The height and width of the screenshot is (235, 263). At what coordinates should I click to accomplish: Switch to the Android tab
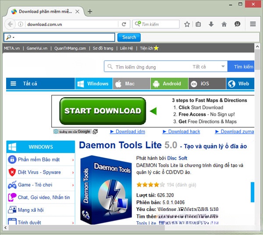(x=169, y=84)
